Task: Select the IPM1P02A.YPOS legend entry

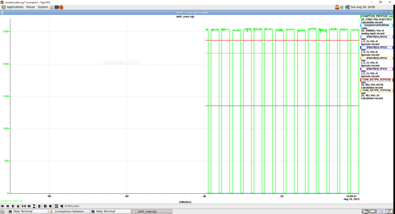Action: [x=377, y=47]
